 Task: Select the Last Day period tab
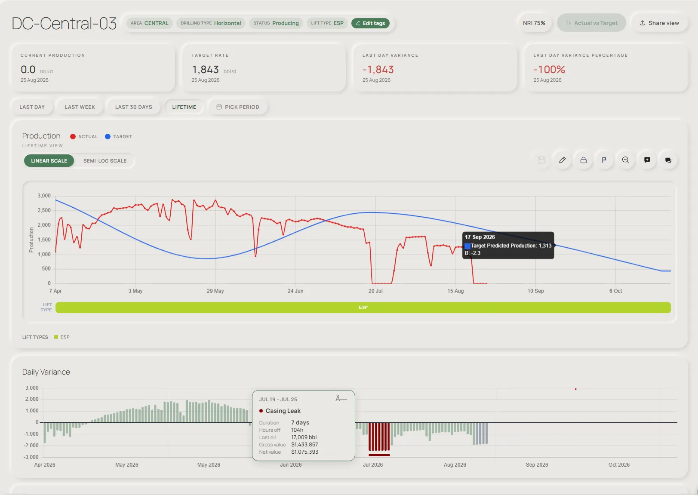[x=32, y=107]
